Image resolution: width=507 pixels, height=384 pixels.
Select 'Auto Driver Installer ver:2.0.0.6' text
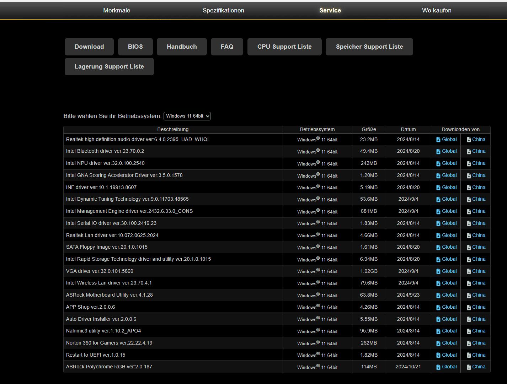pos(101,319)
